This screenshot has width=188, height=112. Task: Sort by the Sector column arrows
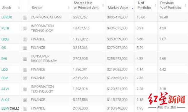[x=69, y=8]
